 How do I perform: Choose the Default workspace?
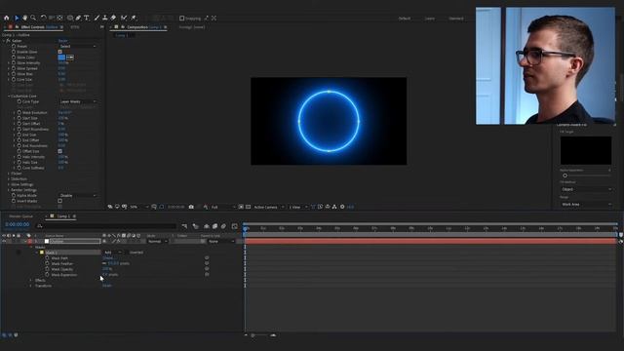point(405,19)
